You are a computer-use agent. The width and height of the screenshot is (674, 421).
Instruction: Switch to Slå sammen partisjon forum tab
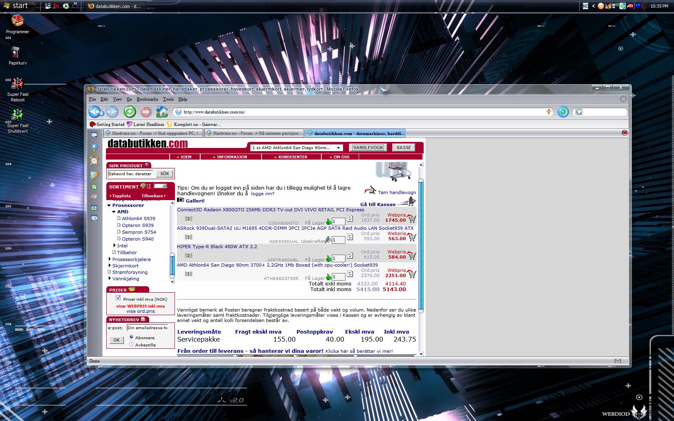pyautogui.click(x=254, y=133)
